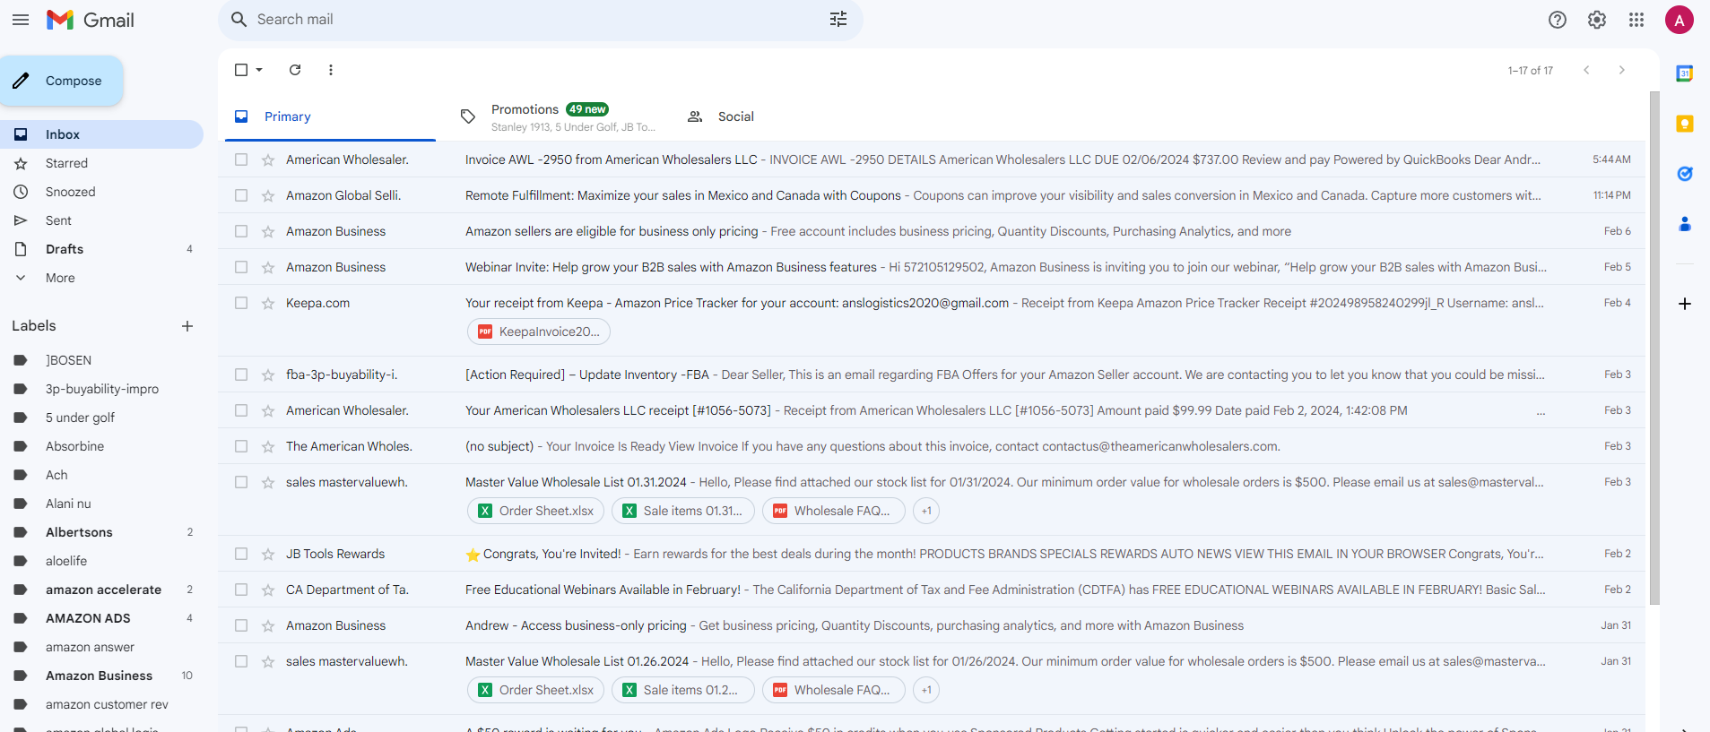Open the American Wholesalers receipt #1056-5073 email
The height and width of the screenshot is (732, 1710).
pyautogui.click(x=933, y=410)
